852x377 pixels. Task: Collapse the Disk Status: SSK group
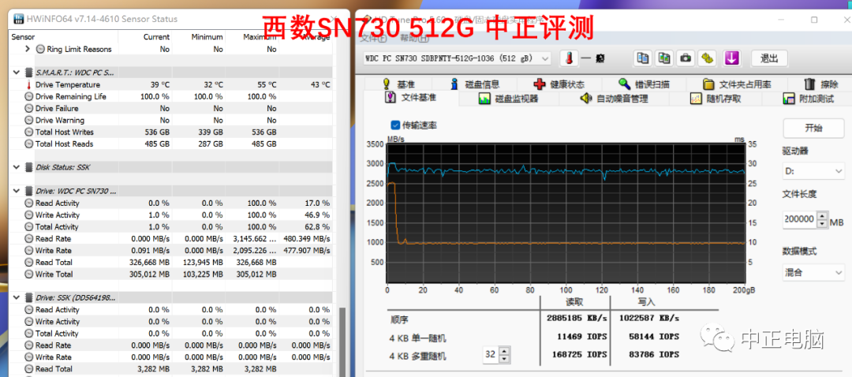(x=16, y=167)
